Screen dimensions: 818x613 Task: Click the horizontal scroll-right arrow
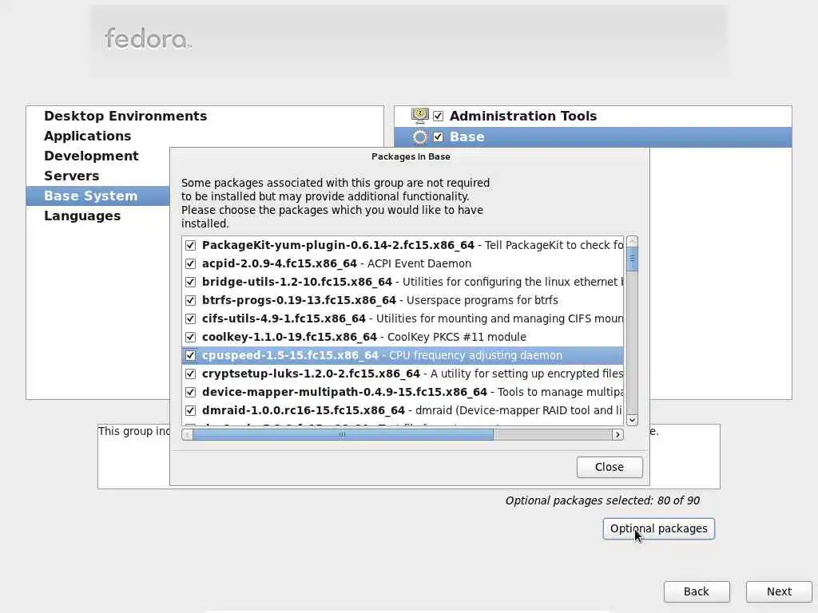pyautogui.click(x=617, y=435)
